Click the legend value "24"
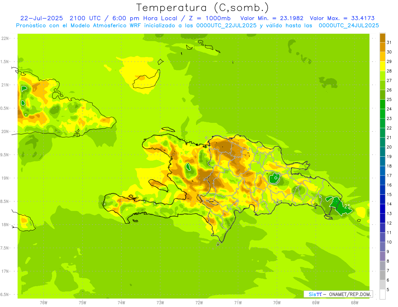398x307 pixels. tap(389, 109)
